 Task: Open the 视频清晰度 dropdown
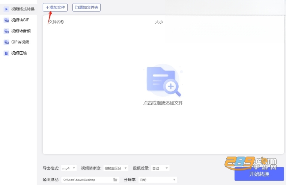point(116,168)
